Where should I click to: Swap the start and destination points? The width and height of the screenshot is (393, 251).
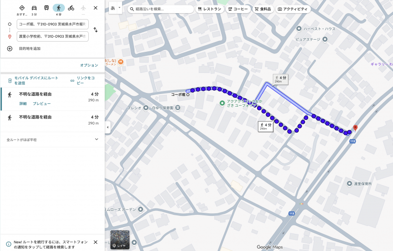pos(96,30)
